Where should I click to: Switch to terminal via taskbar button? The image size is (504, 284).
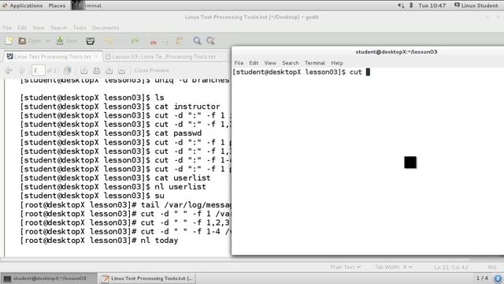pyautogui.click(x=49, y=278)
